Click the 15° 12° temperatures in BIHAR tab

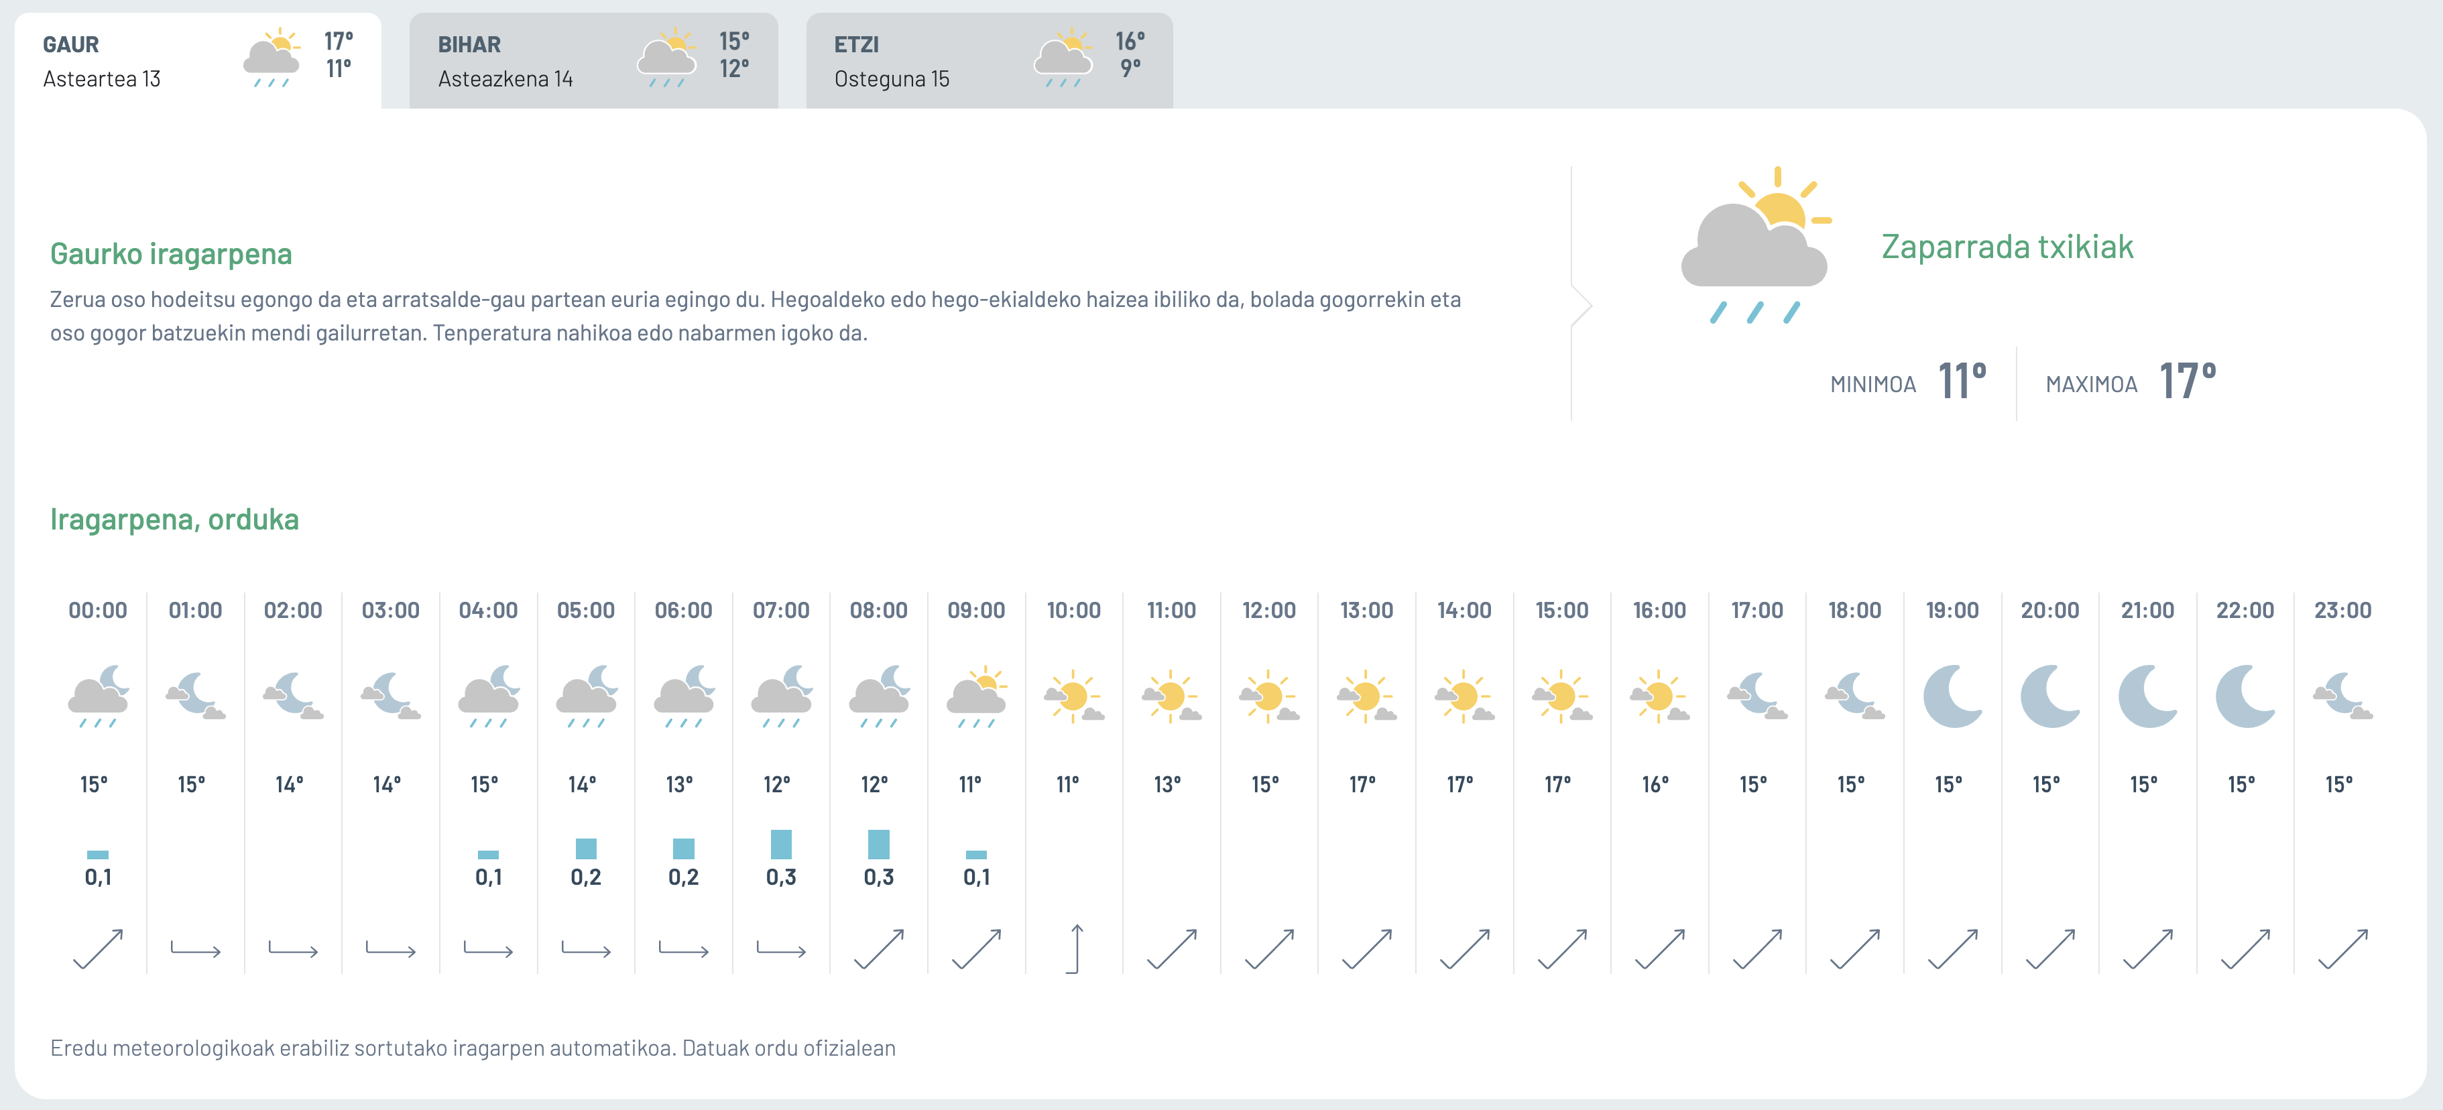pyautogui.click(x=733, y=54)
